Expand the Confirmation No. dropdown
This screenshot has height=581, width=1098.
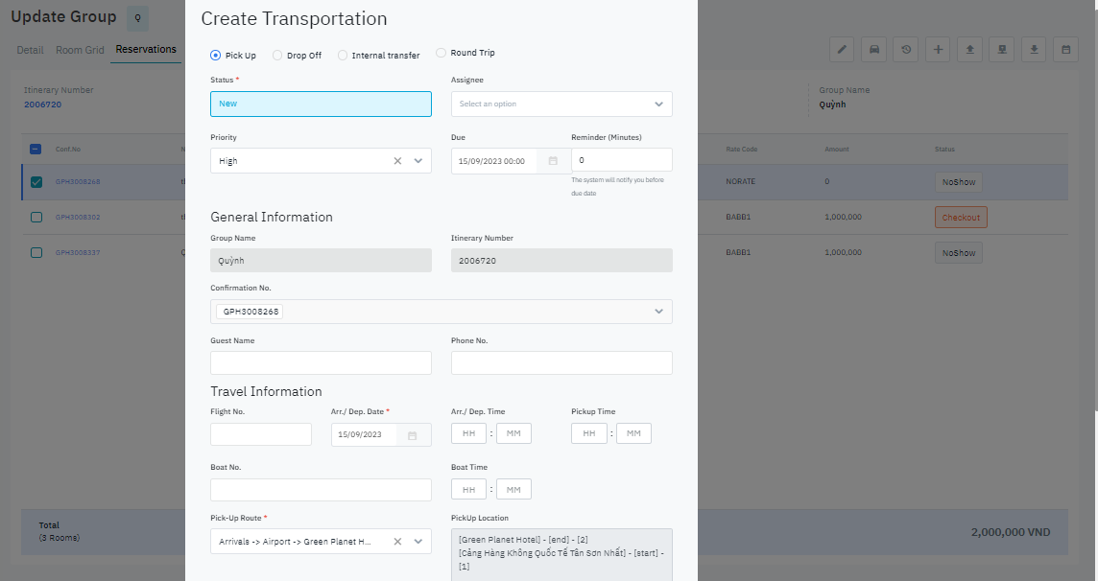[x=658, y=312]
